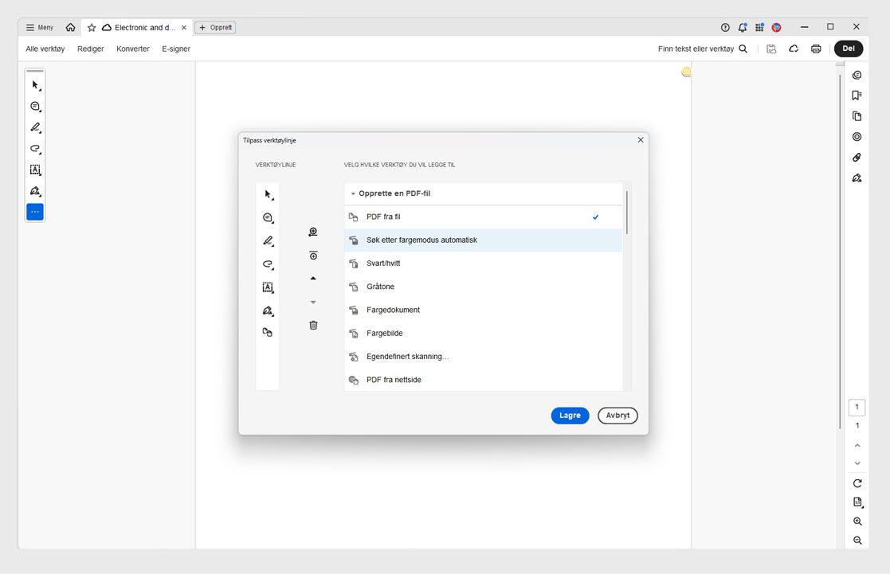Screen dimensions: 890x574
Task: Choose Egendefinert skanning option
Action: point(483,356)
